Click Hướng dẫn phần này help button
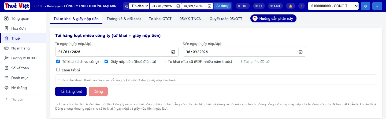The height and width of the screenshot is (119, 386). click(x=273, y=18)
